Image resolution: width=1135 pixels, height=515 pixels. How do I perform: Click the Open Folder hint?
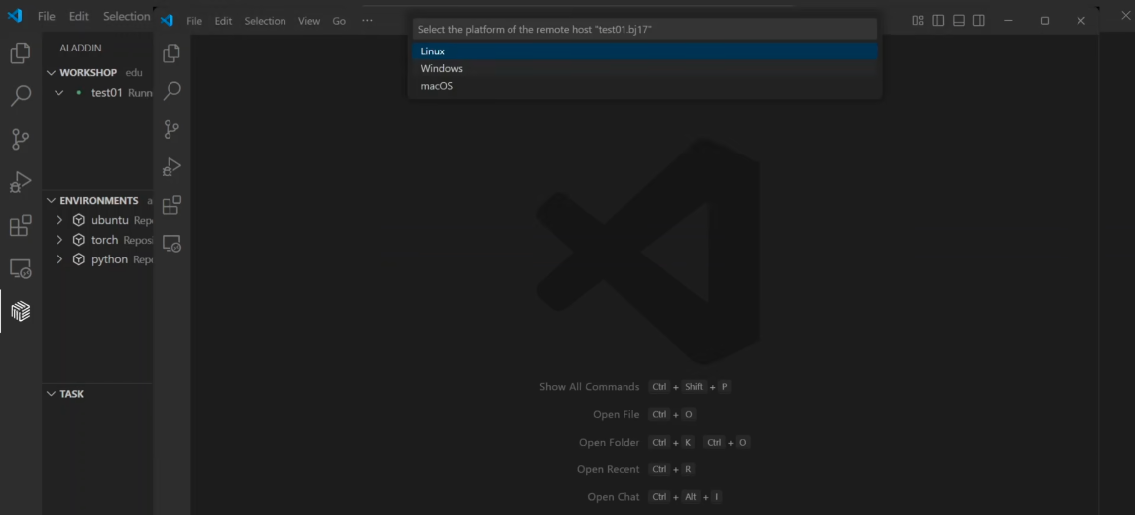(610, 442)
